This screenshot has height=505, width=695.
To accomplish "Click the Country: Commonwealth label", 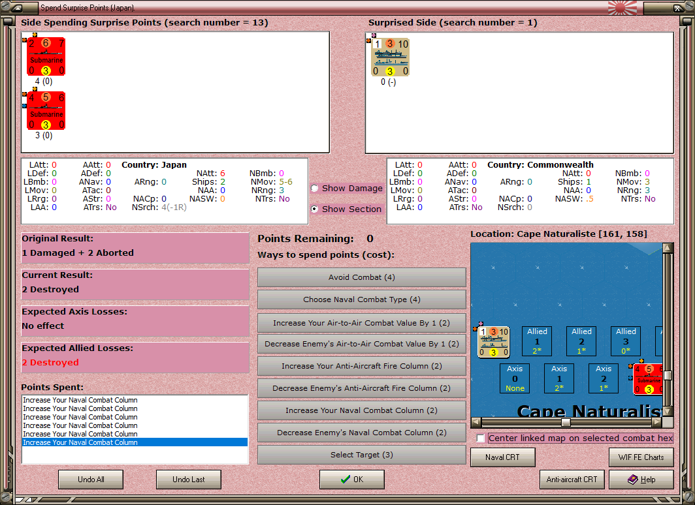I will (x=540, y=164).
